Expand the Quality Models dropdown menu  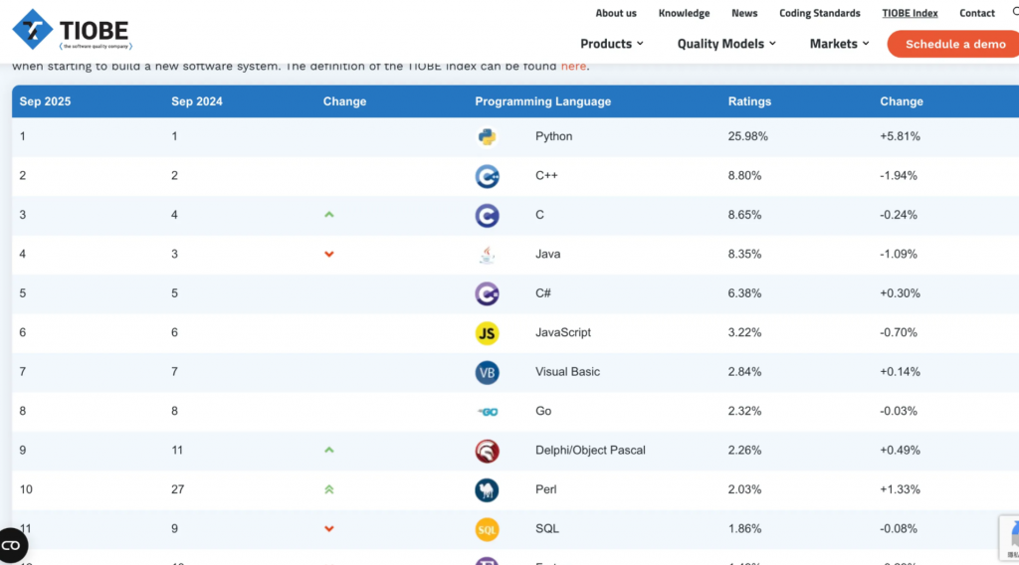tap(726, 44)
